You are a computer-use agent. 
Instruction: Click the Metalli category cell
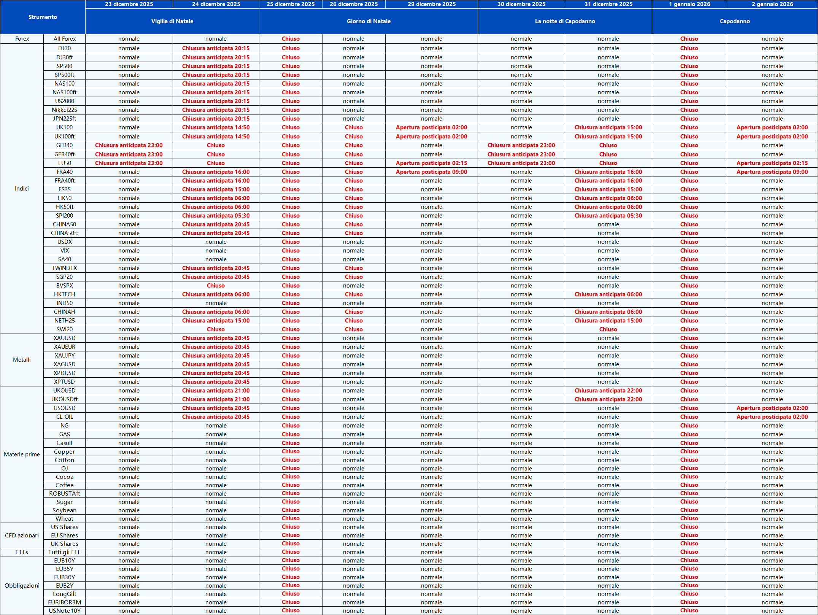pos(22,360)
